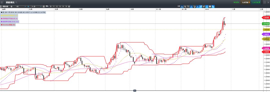Viewport: 270px width, 92px height.
Task: Click the 五月 time axis label
Action: pos(4,9)
